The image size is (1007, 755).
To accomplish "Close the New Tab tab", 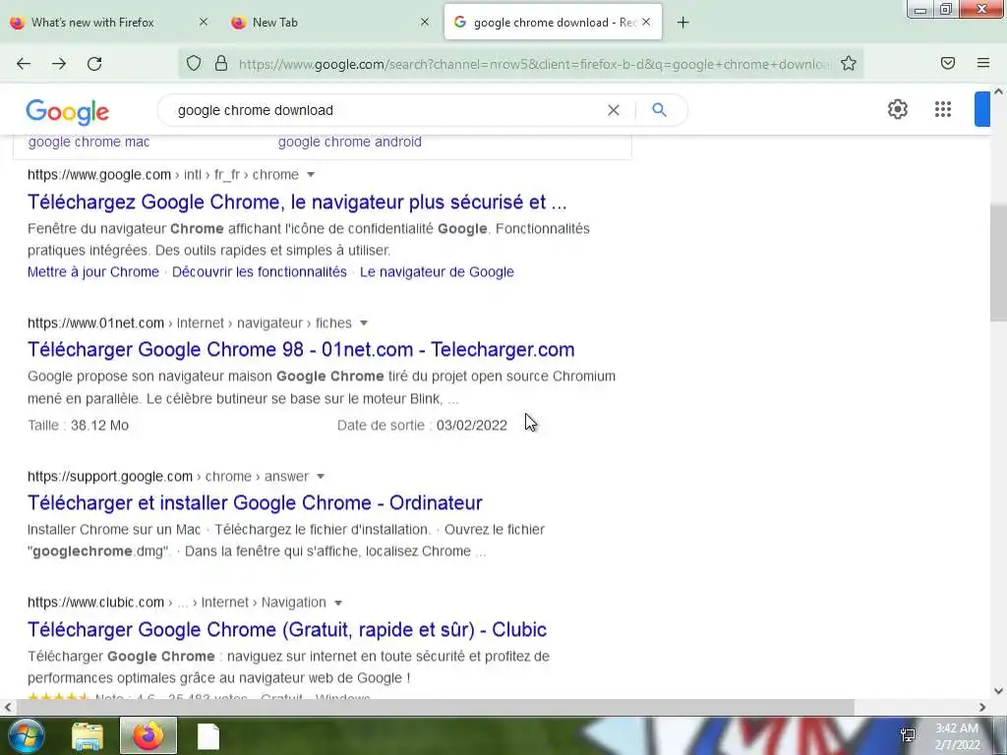I will click(425, 22).
